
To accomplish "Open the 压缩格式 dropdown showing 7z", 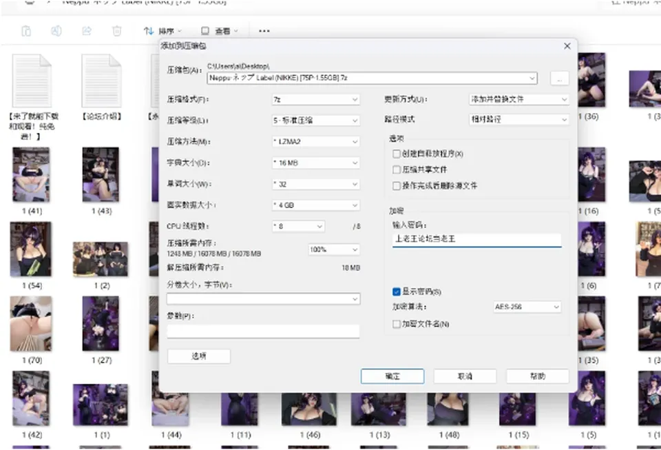I will [316, 99].
